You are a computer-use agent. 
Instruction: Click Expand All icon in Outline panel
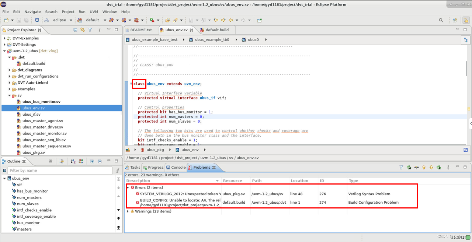coord(92,161)
